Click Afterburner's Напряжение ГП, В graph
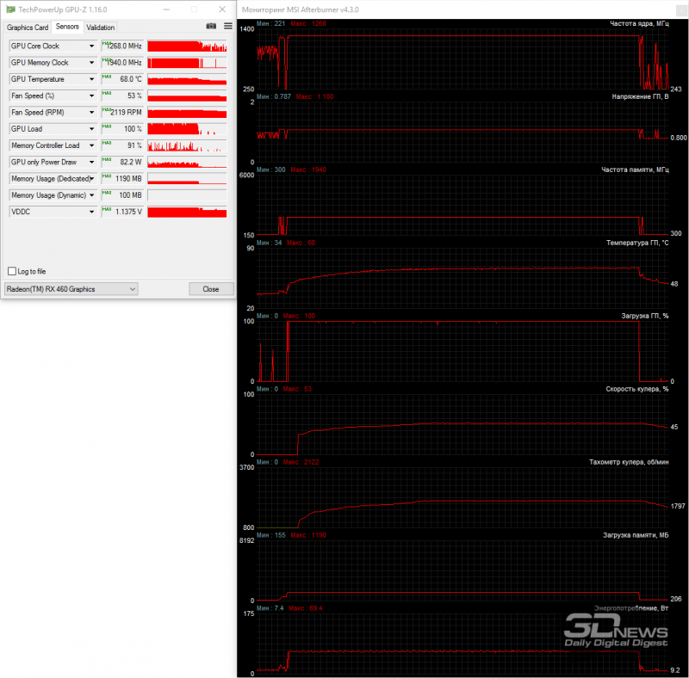 (x=462, y=133)
